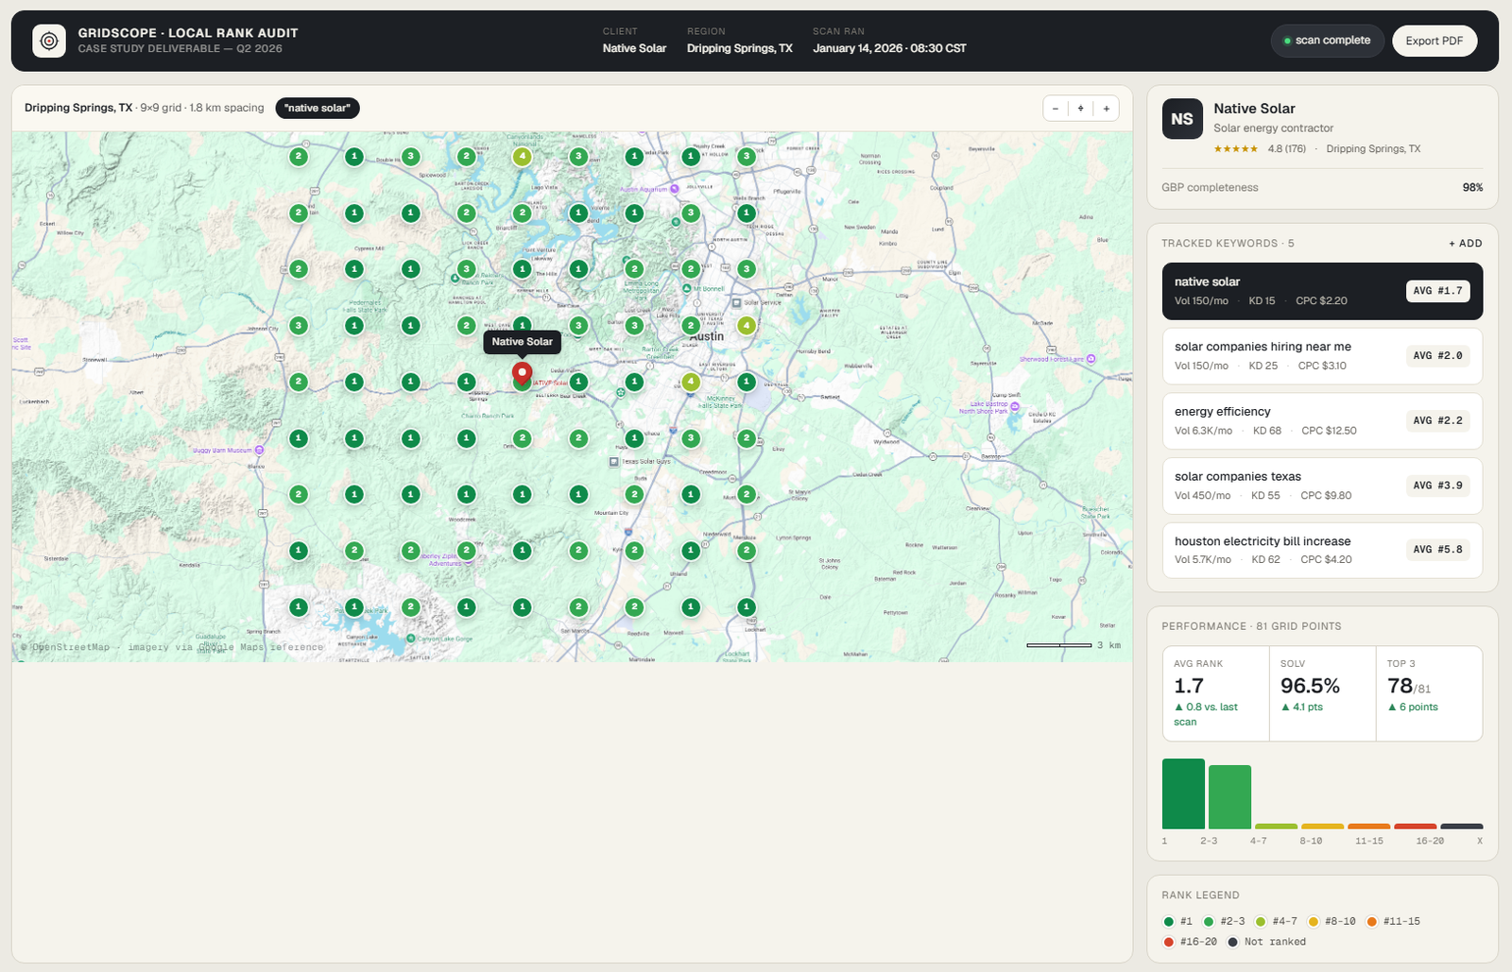Click "▲ 6 points" change indicator

[1412, 708]
